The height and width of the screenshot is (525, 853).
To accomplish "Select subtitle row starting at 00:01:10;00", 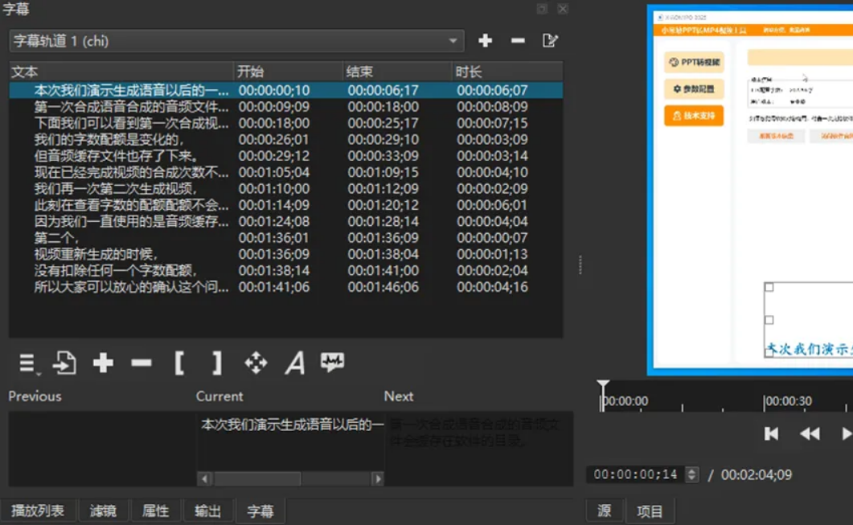I will point(121,189).
